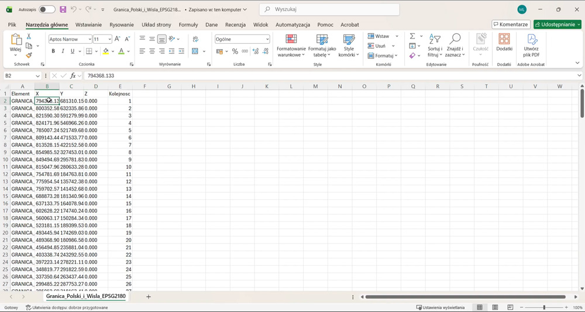
Task: Toggle align left
Action: [143, 51]
